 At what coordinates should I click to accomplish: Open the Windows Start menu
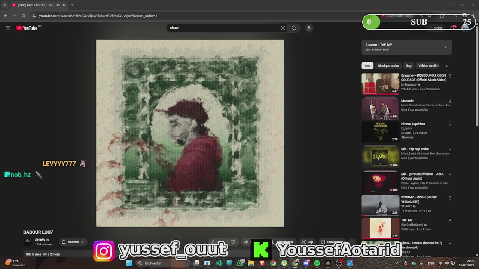129,263
